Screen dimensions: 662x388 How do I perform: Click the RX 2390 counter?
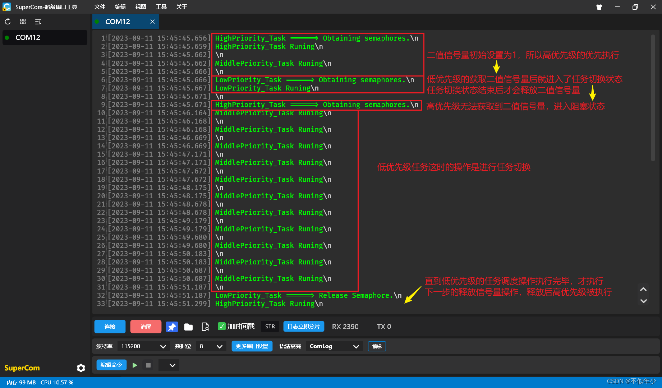(345, 327)
